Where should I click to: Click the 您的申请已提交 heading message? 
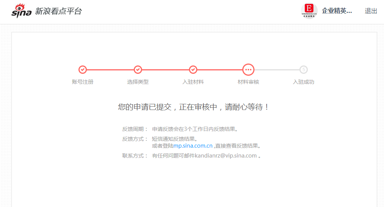tap(194, 107)
